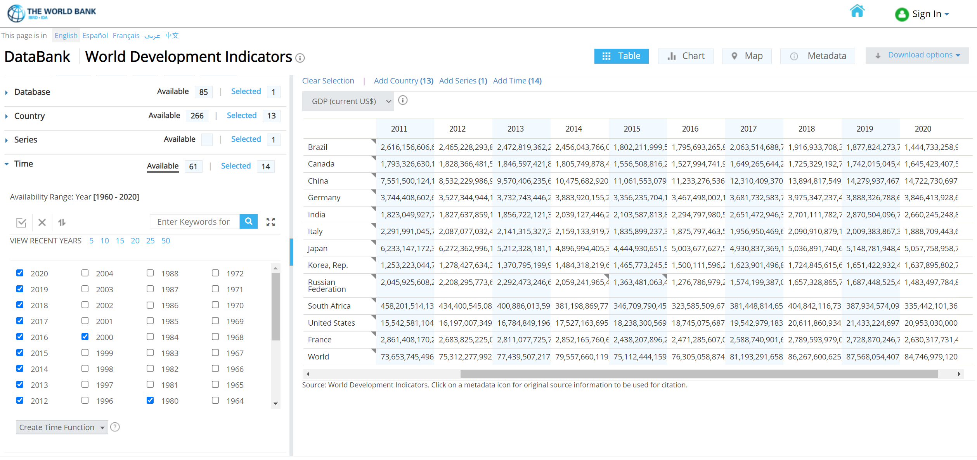This screenshot has height=460, width=977.
Task: Click the Clear Selection link
Action: pos(328,81)
